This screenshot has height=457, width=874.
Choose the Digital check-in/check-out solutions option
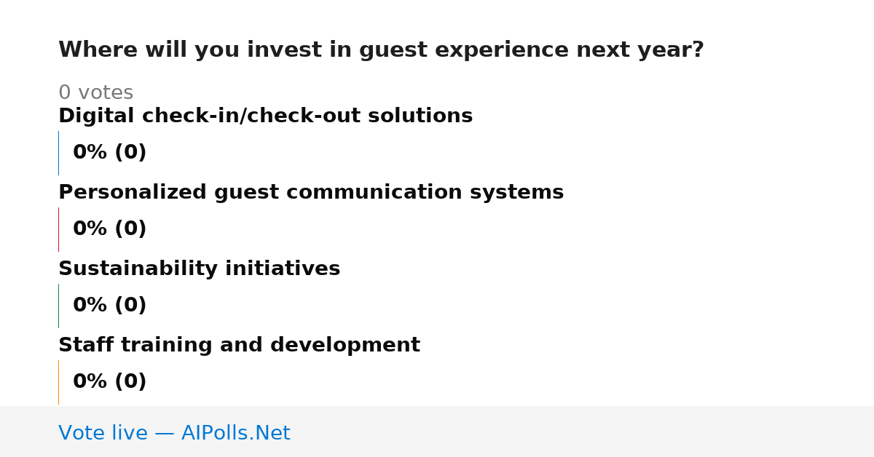[265, 116]
